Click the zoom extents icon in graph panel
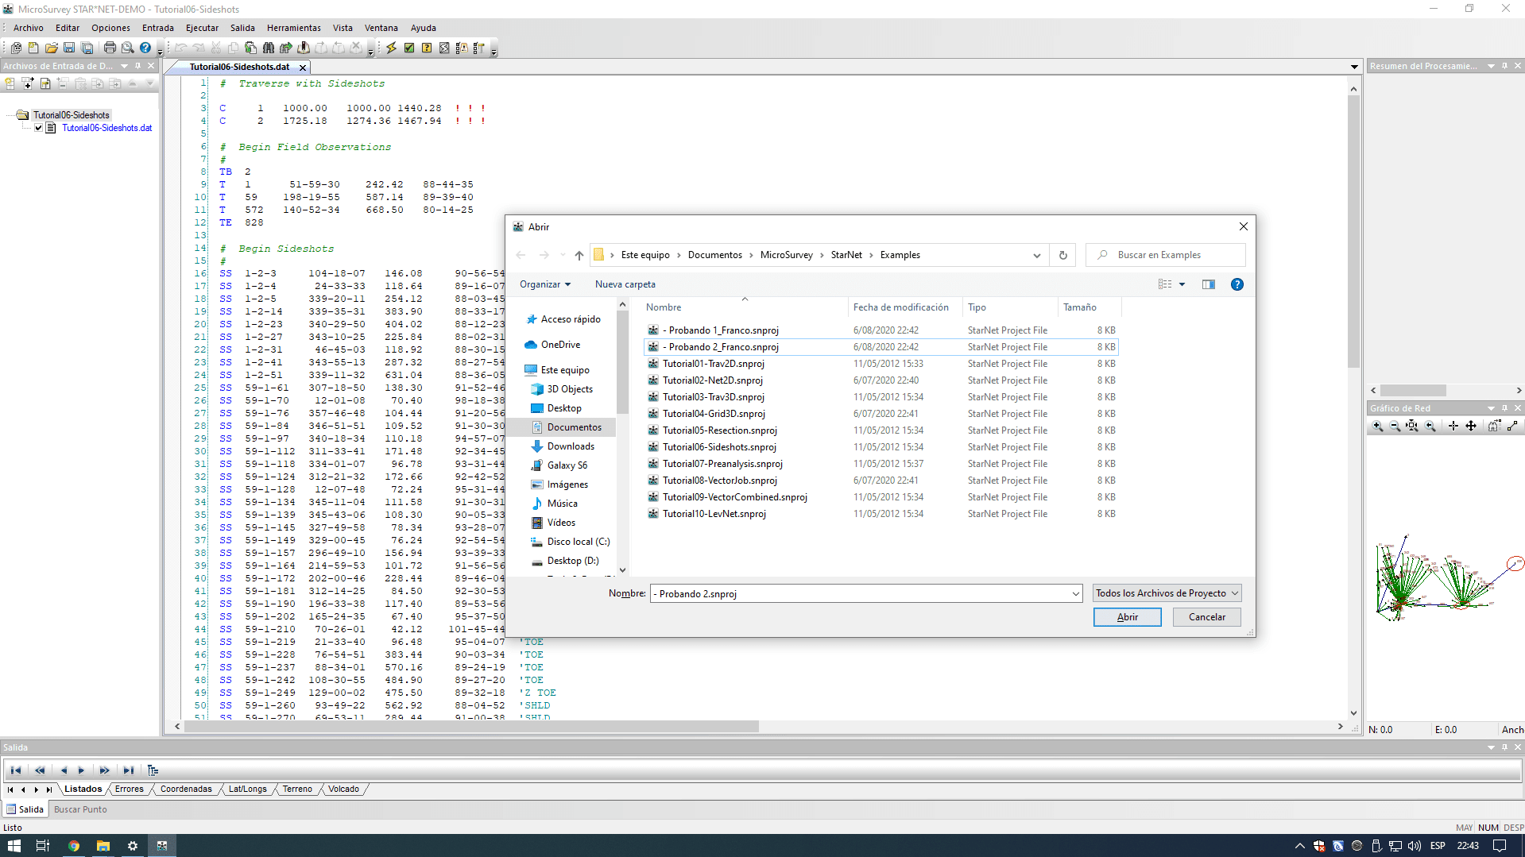Image resolution: width=1525 pixels, height=857 pixels. 1412,427
